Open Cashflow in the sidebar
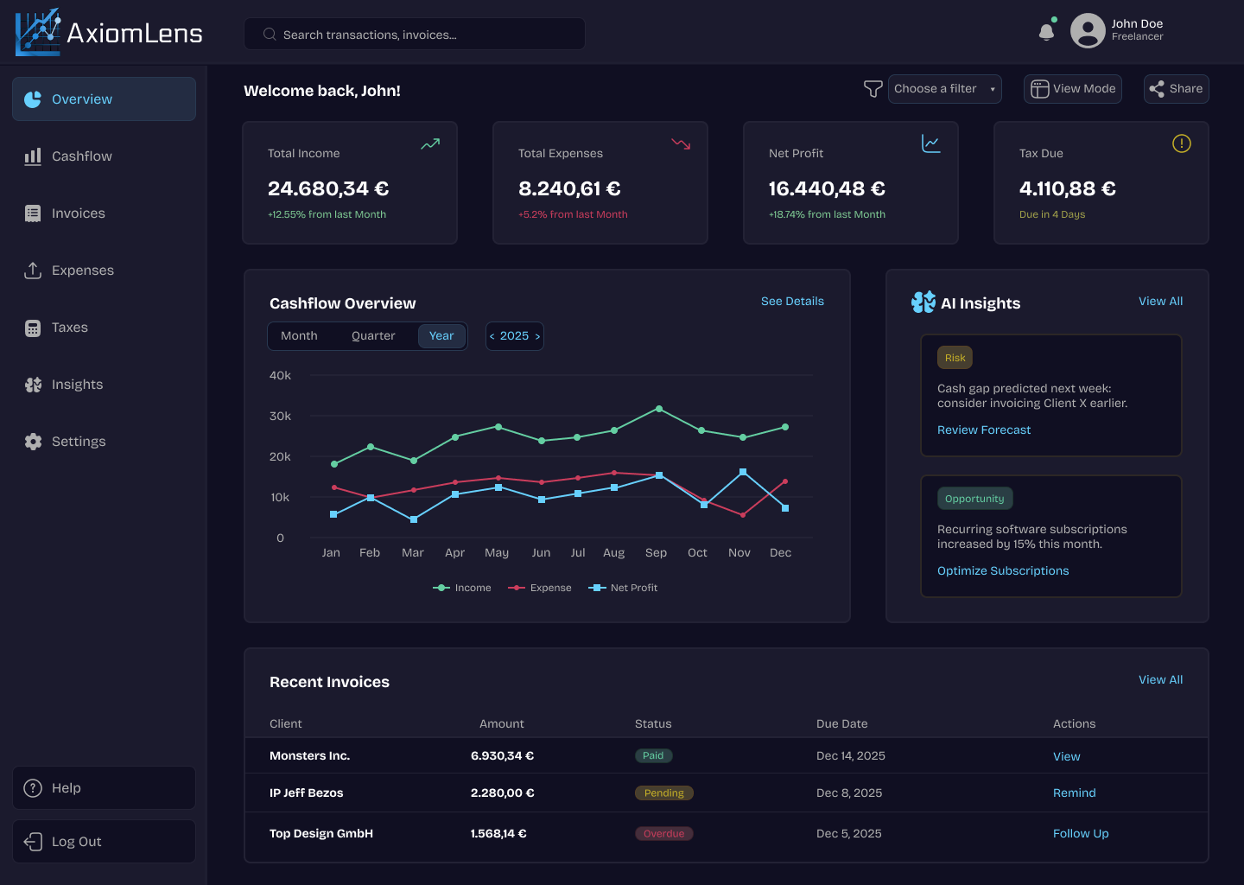 [82, 156]
